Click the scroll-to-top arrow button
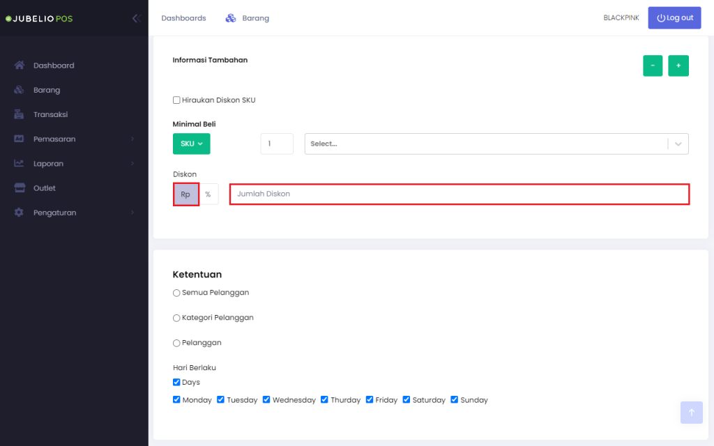 coord(691,413)
